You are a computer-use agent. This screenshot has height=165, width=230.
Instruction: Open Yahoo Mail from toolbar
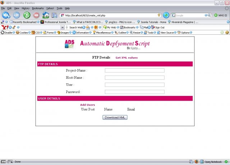pos(144,27)
